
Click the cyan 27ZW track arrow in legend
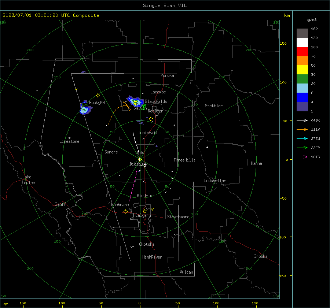pyautogui.click(x=302, y=138)
